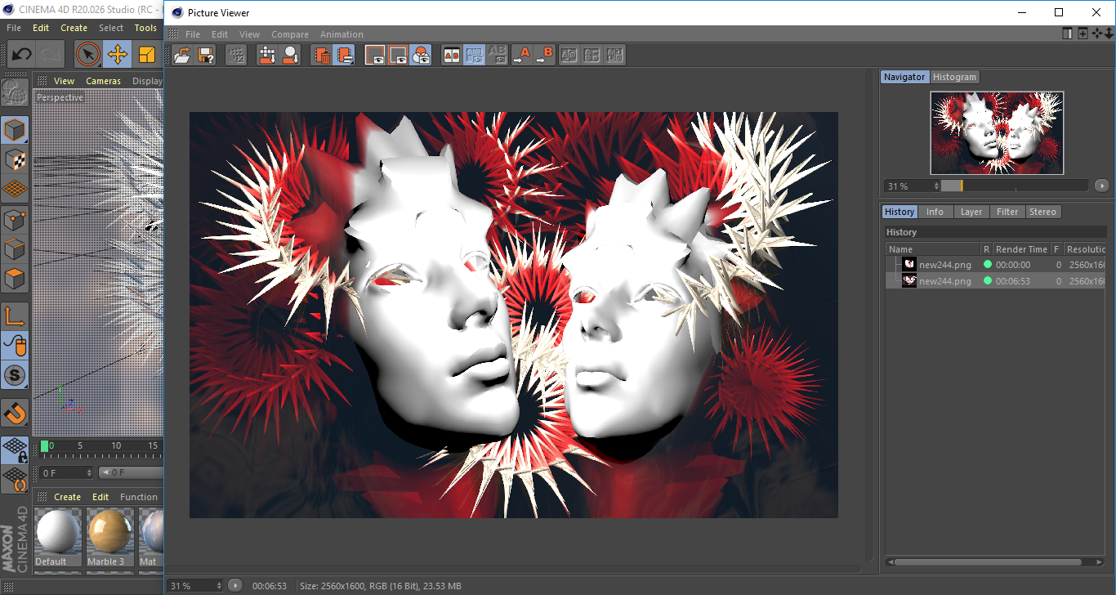This screenshot has height=595, width=1116.
Task: Click the Open image icon in Picture Viewer
Action: (x=183, y=55)
